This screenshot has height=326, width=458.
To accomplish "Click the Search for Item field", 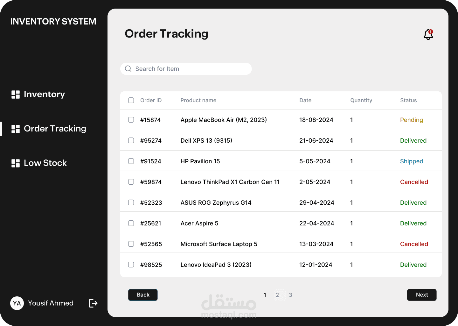I will point(186,69).
